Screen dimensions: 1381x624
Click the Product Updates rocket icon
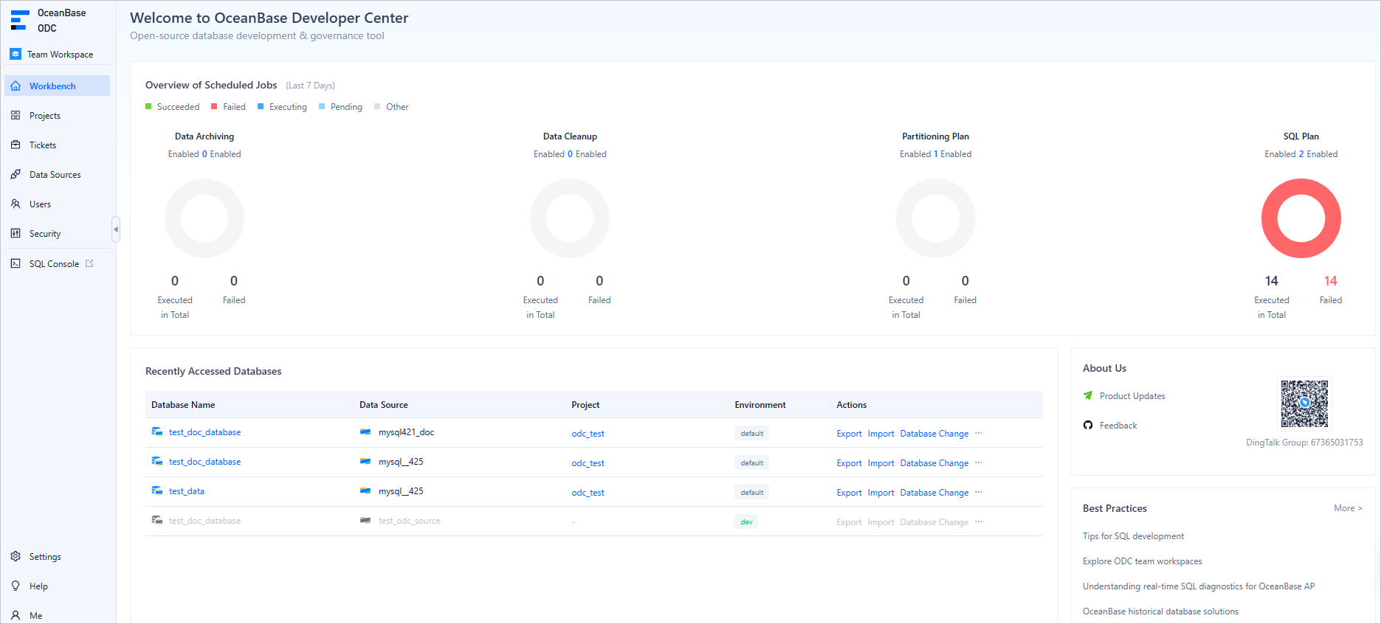[1088, 396]
